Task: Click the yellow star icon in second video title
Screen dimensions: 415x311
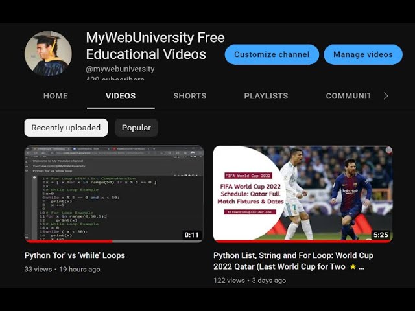Action: pyautogui.click(x=353, y=266)
